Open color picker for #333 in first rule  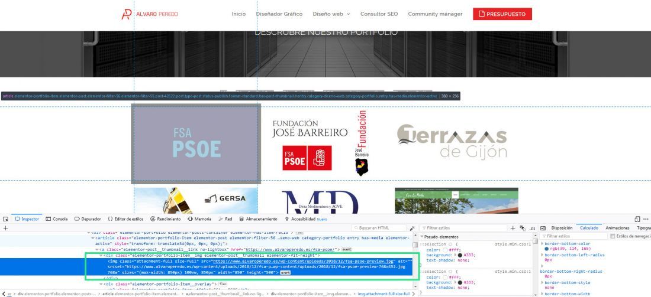click(460, 256)
